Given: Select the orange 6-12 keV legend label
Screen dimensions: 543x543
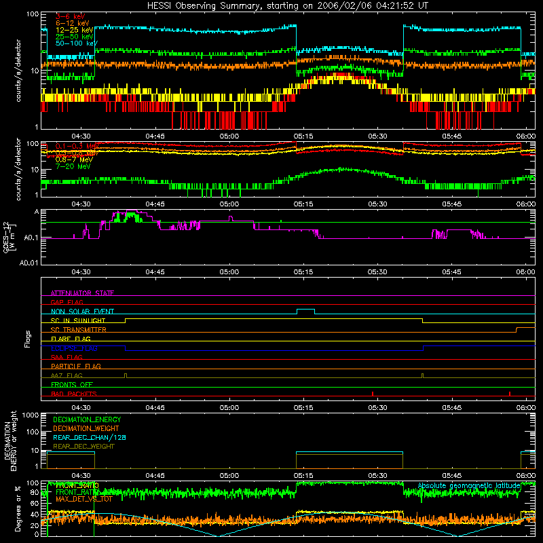Looking at the screenshot, I should (x=73, y=23).
